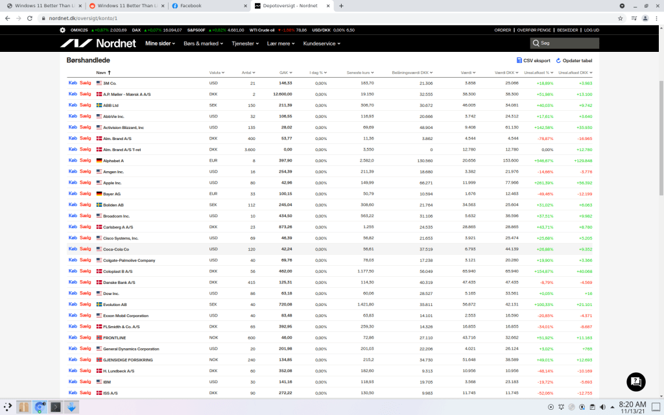Expand the Mine sider dropdown menu
This screenshot has height=415, width=664.
(x=161, y=43)
